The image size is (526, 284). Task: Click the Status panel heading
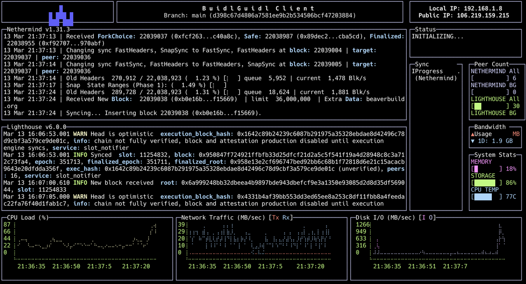(425, 29)
